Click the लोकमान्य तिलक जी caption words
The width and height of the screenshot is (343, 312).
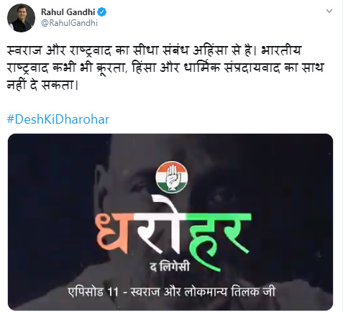(x=230, y=292)
